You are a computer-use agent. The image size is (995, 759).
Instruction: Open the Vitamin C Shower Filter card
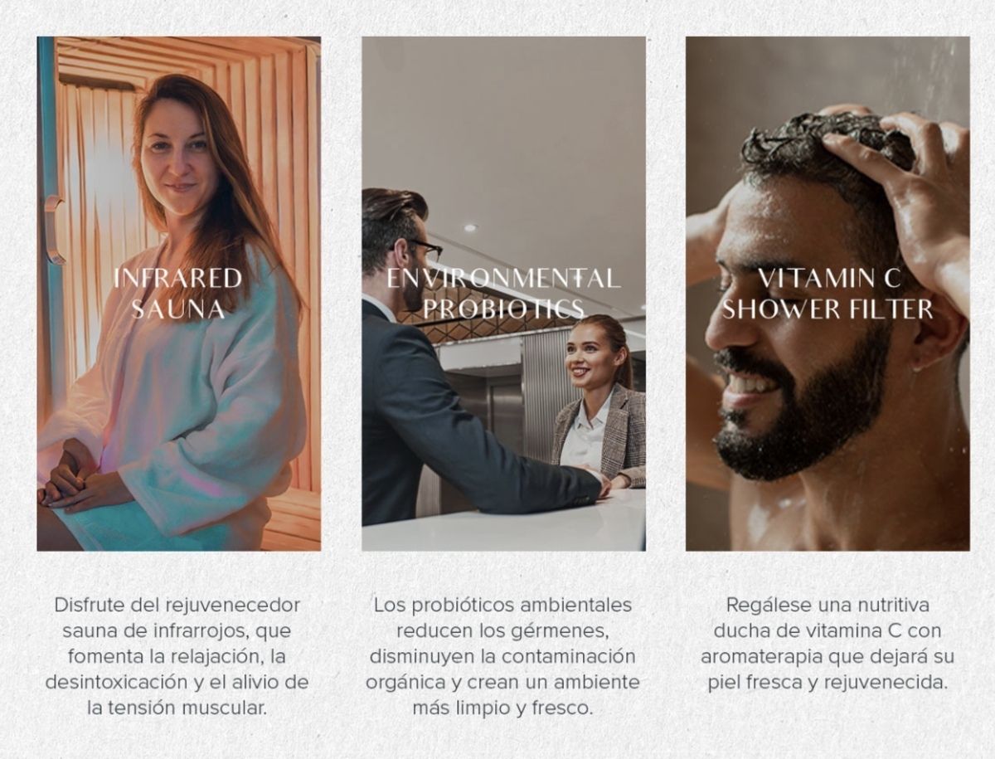pyautogui.click(x=828, y=294)
